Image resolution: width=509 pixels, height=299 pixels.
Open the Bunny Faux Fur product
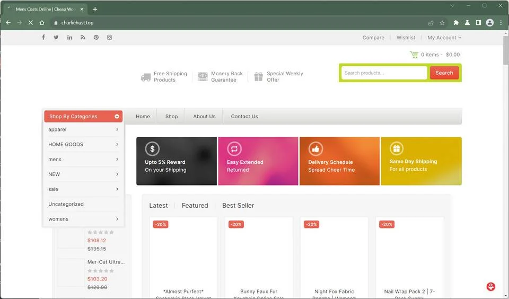[x=259, y=294]
